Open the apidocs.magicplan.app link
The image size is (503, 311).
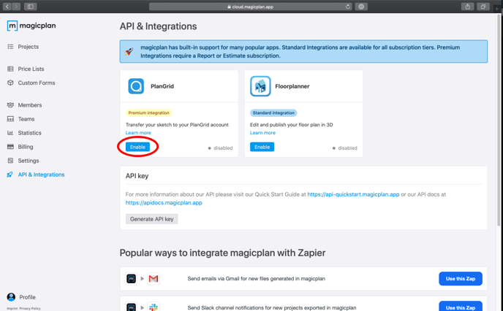click(x=164, y=203)
